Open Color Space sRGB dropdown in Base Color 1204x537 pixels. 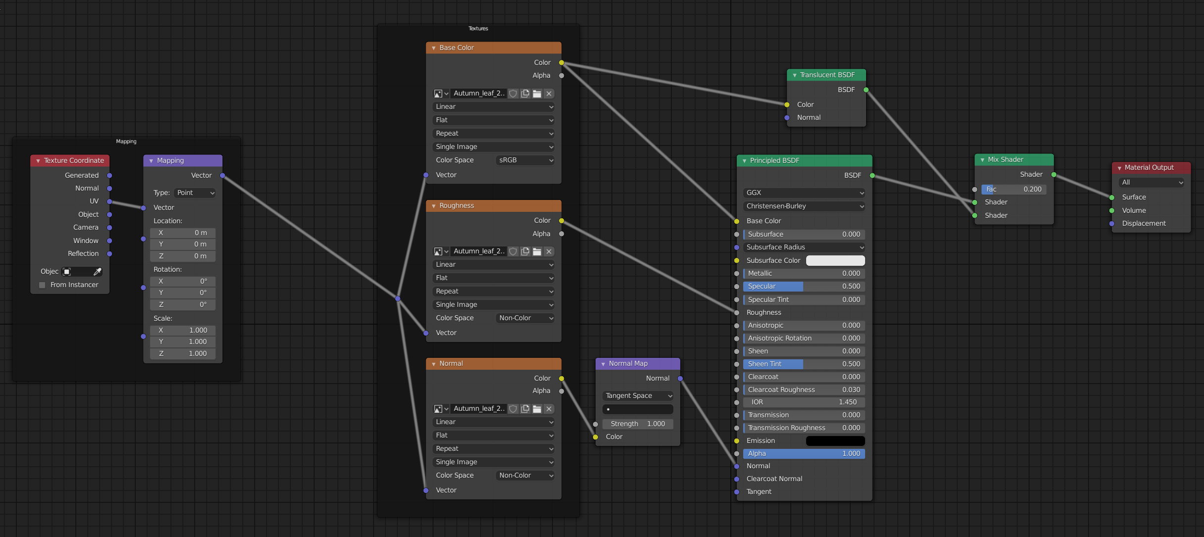pyautogui.click(x=525, y=160)
